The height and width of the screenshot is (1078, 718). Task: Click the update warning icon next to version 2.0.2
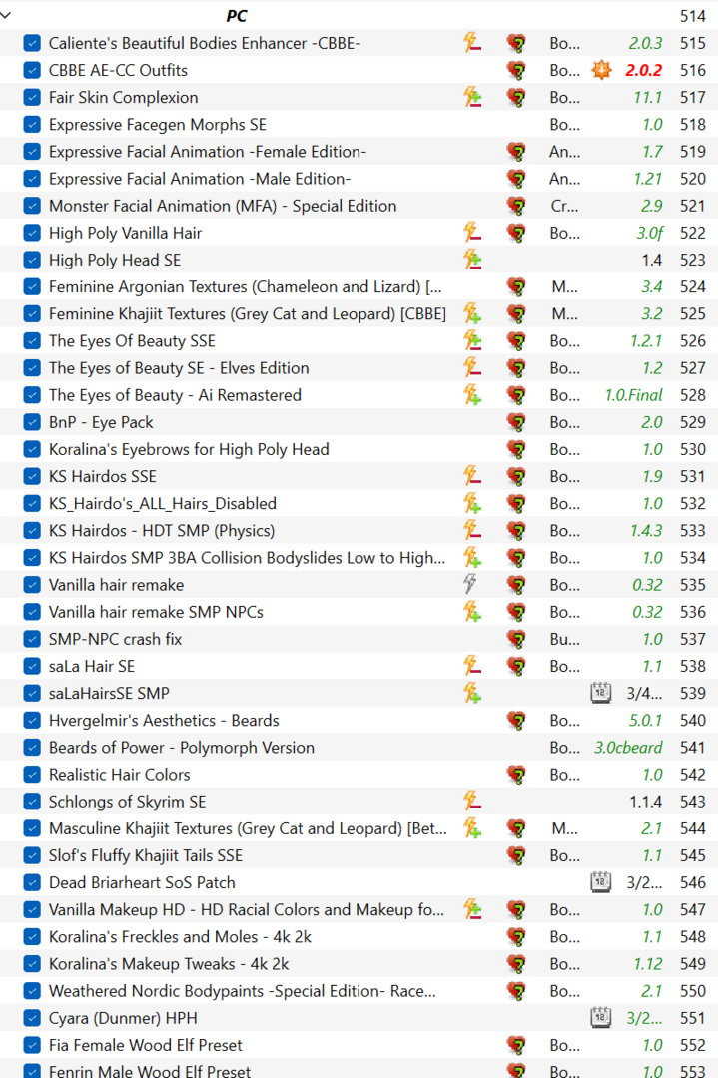click(x=601, y=70)
